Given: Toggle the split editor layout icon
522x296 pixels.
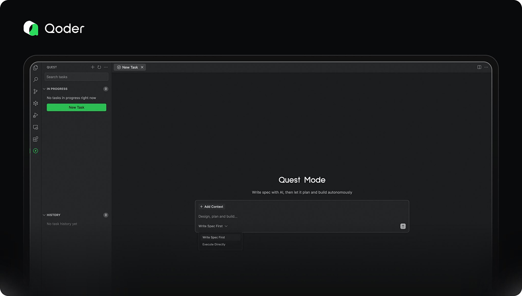Looking at the screenshot, I should 479,67.
